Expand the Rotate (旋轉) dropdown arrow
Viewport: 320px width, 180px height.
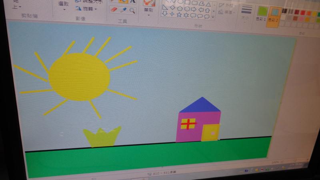point(96,9)
